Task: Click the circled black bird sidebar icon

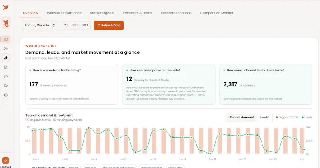Action: pyautogui.click(x=6, y=58)
